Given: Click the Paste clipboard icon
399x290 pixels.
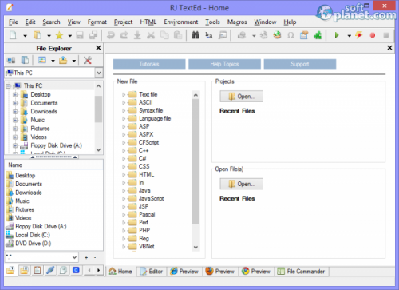Looking at the screenshot, I should 178,35.
